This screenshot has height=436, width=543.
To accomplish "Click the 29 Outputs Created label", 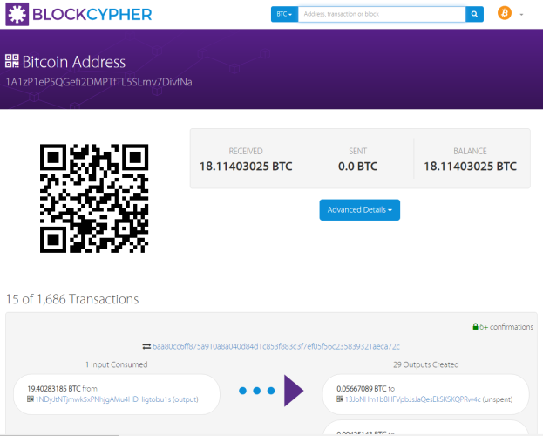I will tap(426, 364).
